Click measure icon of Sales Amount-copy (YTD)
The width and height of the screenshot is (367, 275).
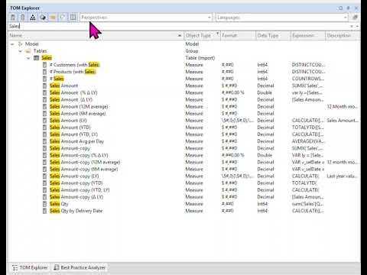point(44,183)
